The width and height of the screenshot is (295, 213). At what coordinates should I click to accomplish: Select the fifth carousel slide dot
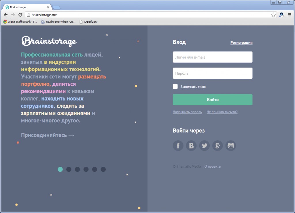[94, 169]
